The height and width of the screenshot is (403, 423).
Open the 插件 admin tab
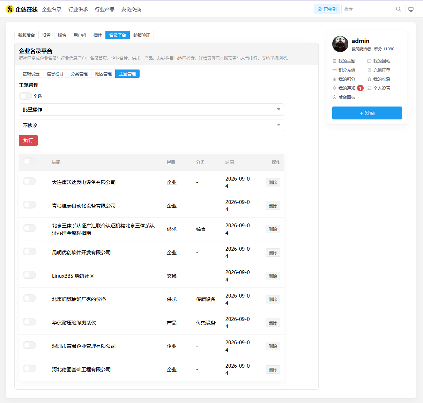click(x=98, y=35)
